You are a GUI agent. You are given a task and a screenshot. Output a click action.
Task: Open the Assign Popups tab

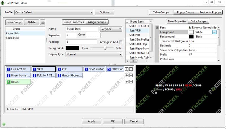coord(97,22)
